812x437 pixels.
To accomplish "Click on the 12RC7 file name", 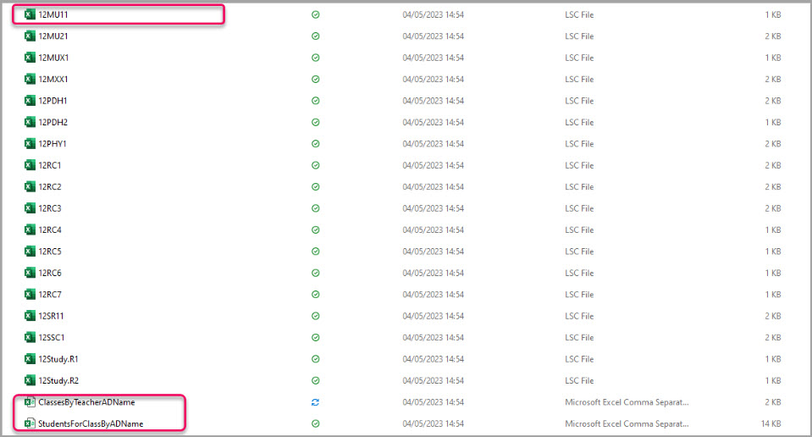I will 50,294.
